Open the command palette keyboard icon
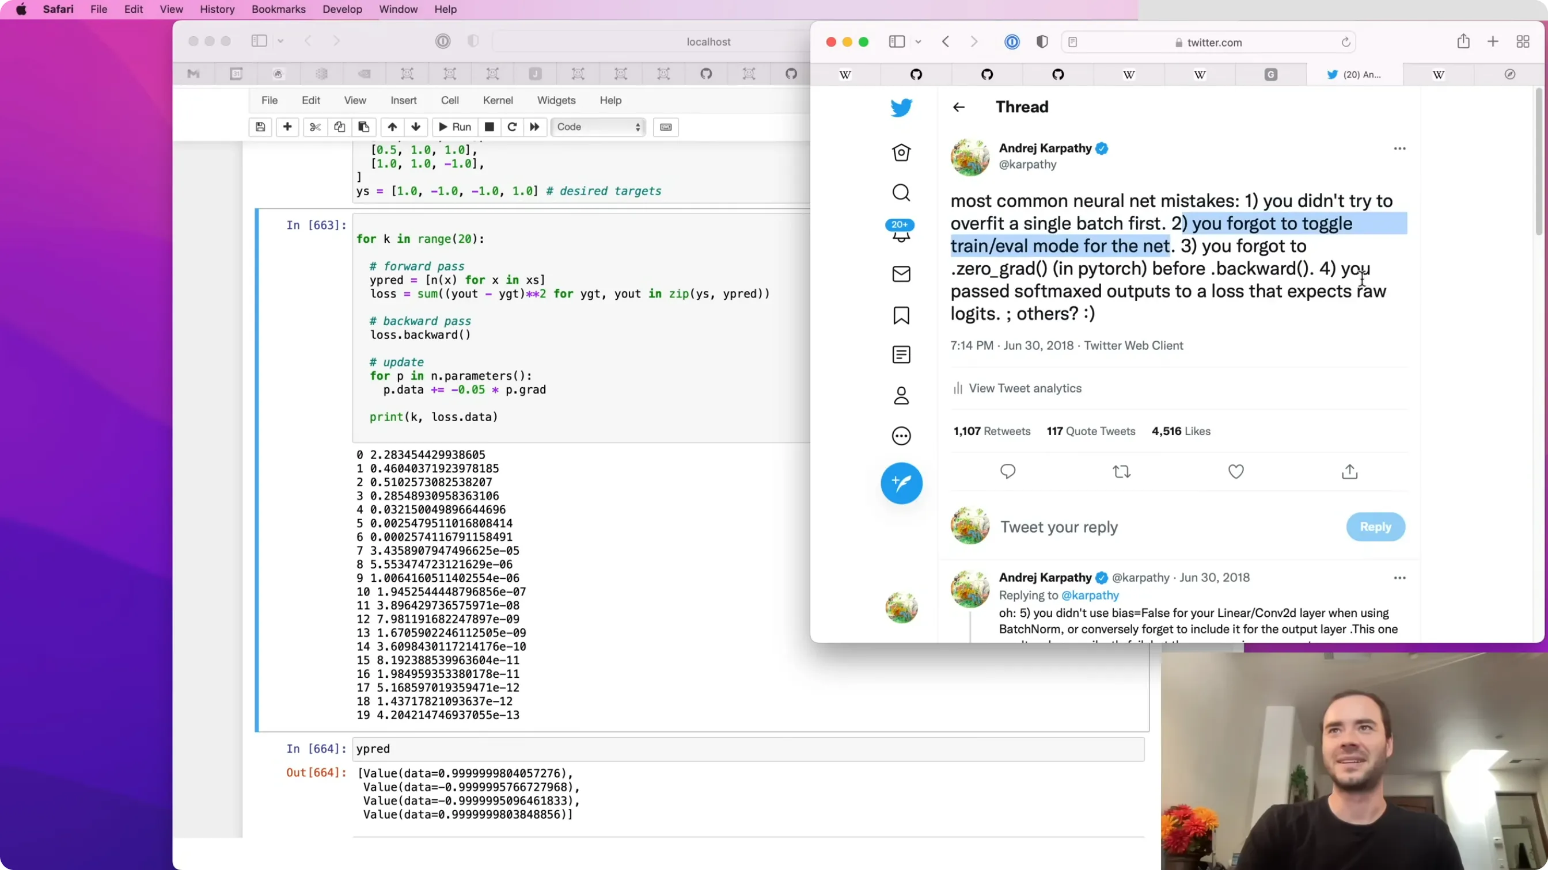 pos(666,127)
